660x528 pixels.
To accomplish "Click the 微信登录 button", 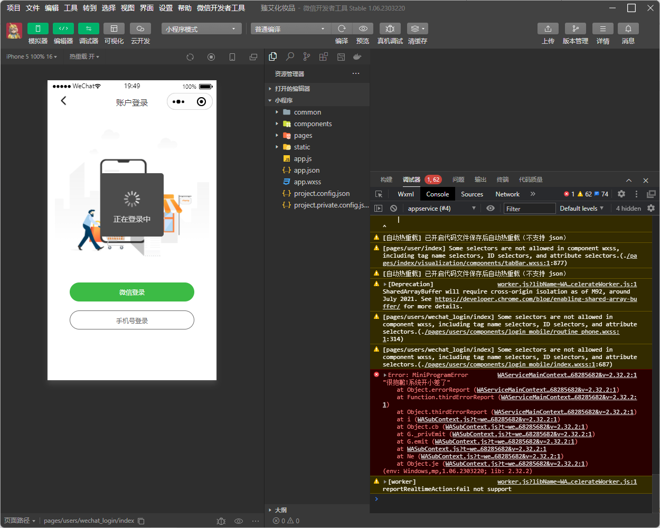I will (x=132, y=292).
